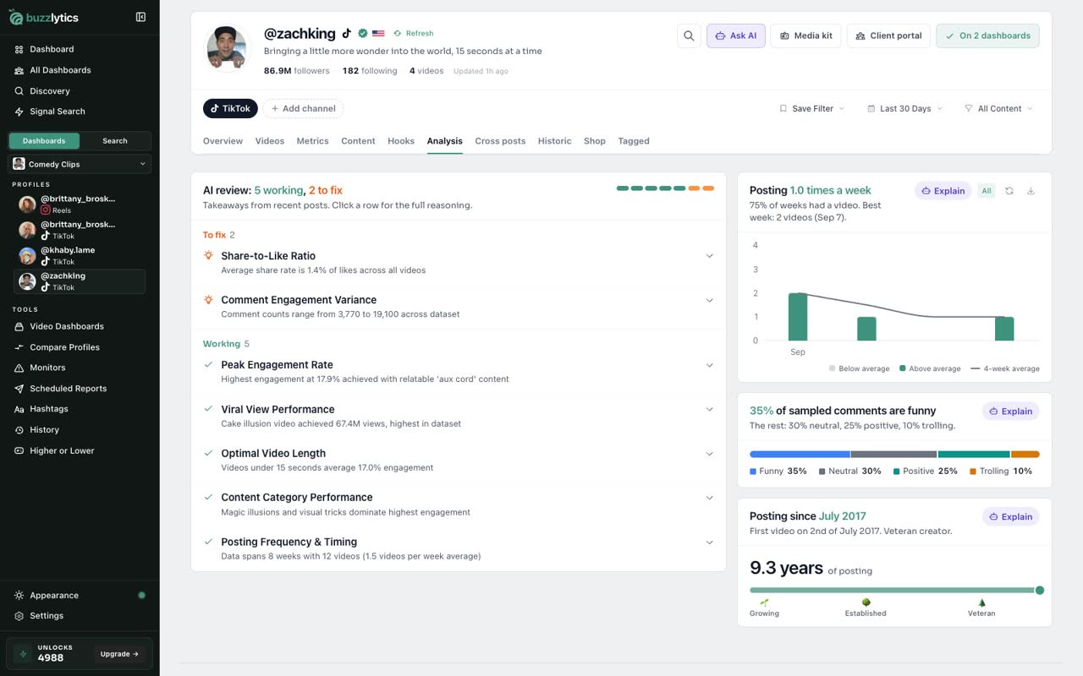Viewport: 1083px width, 676px height.
Task: Open Discovery in the sidebar
Action: [80, 90]
